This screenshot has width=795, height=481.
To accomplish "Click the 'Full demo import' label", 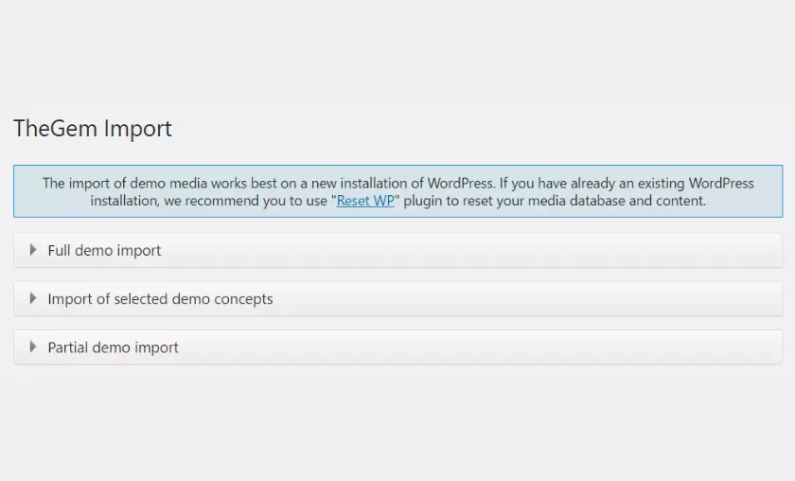I will 104,250.
